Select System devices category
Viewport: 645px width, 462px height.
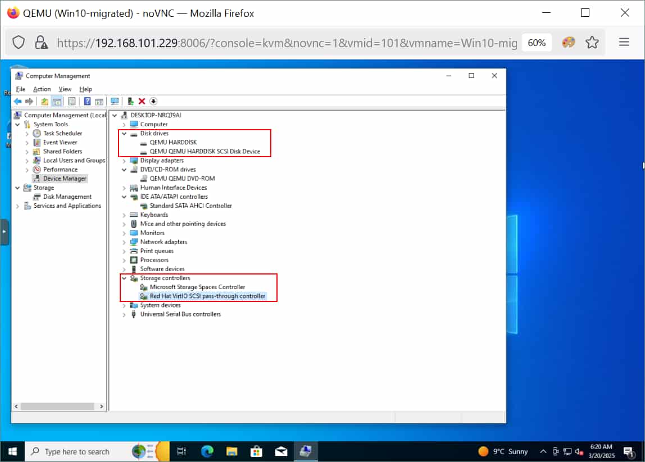[160, 305]
